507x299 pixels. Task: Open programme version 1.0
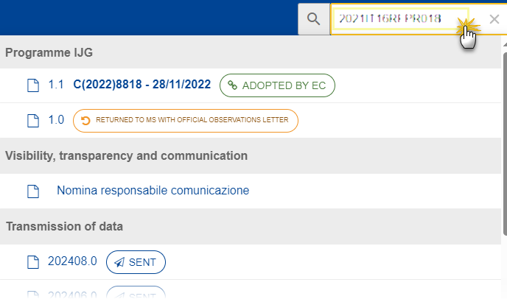(x=56, y=120)
